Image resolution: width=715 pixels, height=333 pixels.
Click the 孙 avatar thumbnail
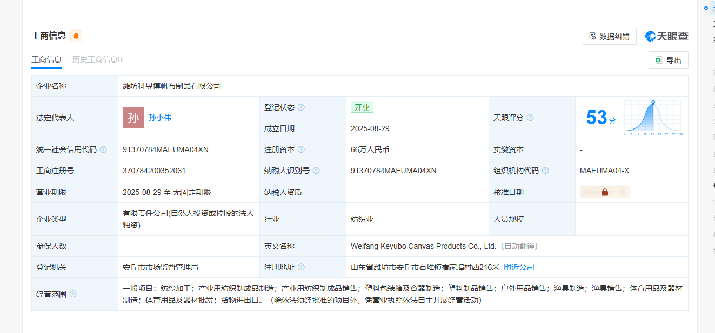[133, 118]
